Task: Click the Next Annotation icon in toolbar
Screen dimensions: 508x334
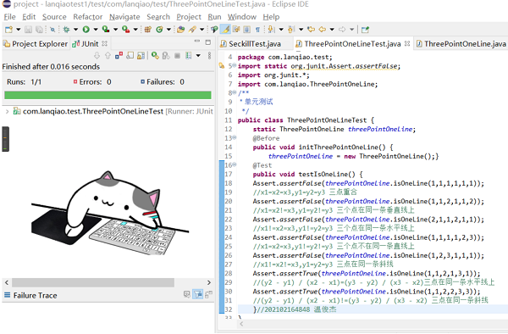Action: tap(271, 30)
